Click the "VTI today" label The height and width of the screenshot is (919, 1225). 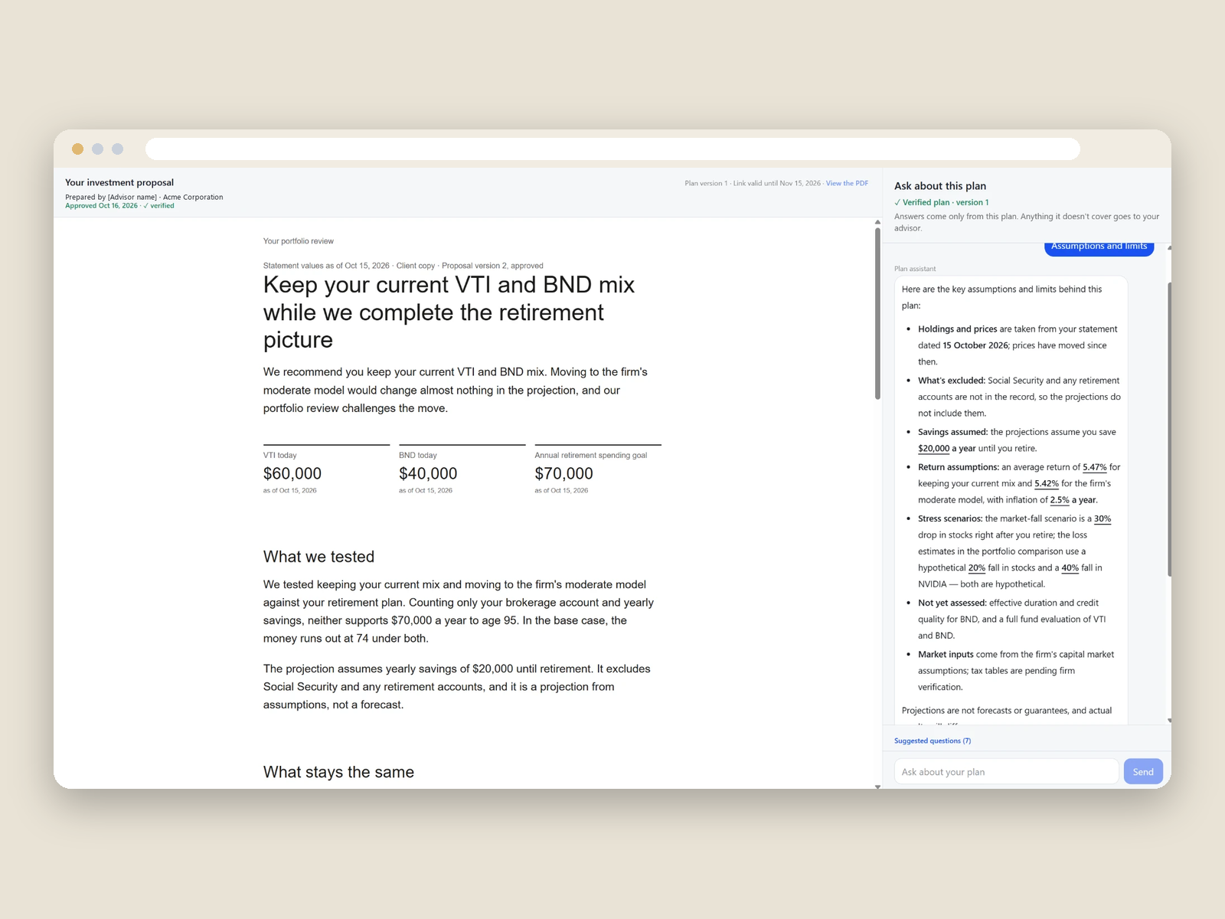click(279, 456)
